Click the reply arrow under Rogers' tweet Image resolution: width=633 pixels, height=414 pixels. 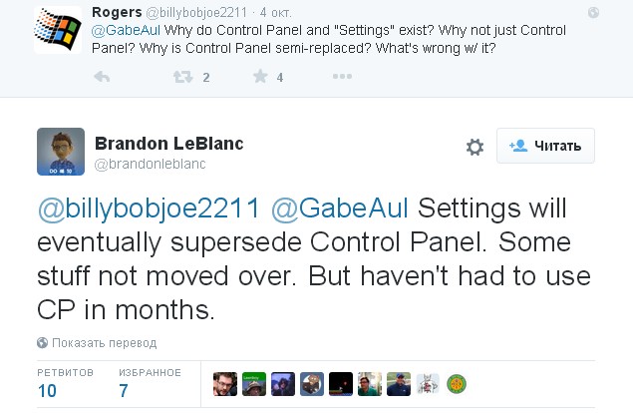click(x=101, y=76)
